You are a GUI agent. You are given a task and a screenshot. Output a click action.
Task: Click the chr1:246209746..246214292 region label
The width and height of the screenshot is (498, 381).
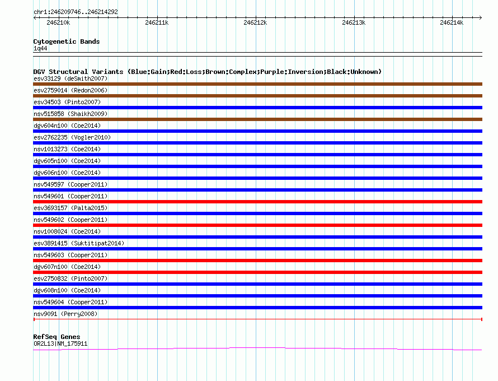pyautogui.click(x=76, y=12)
